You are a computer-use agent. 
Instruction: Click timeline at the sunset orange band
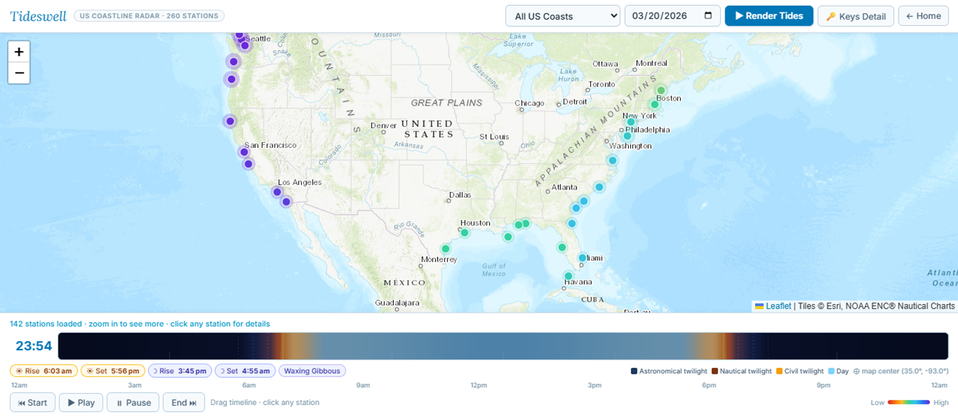723,346
